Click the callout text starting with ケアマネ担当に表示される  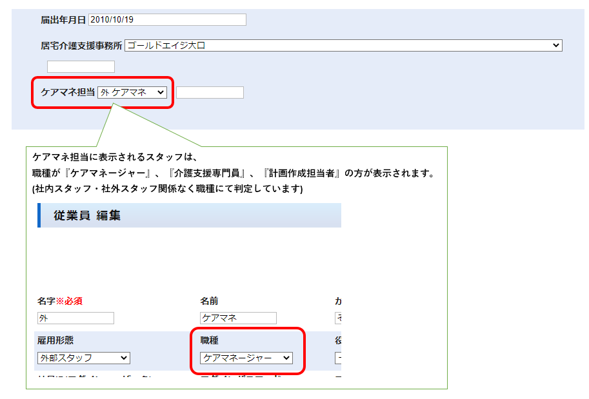point(114,157)
